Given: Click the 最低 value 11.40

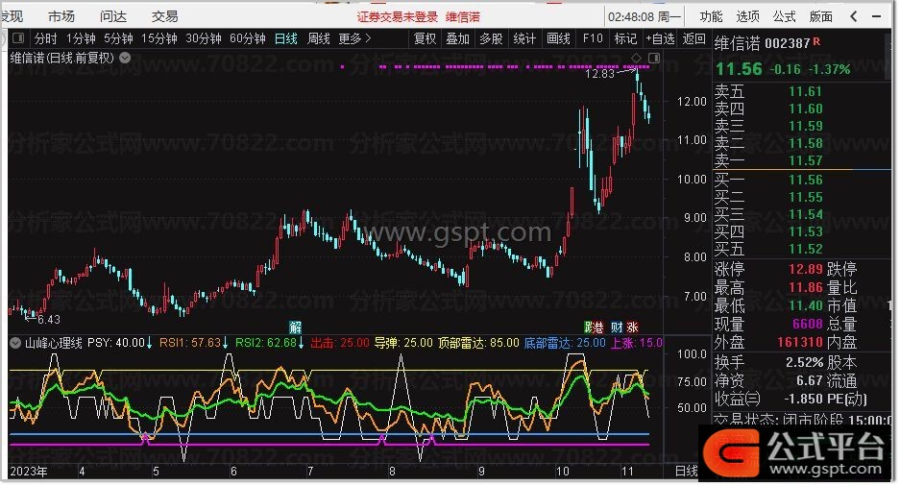Looking at the screenshot, I should click(x=805, y=306).
